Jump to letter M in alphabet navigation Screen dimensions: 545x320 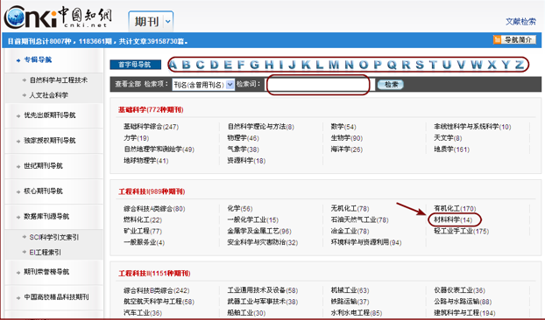click(x=334, y=65)
